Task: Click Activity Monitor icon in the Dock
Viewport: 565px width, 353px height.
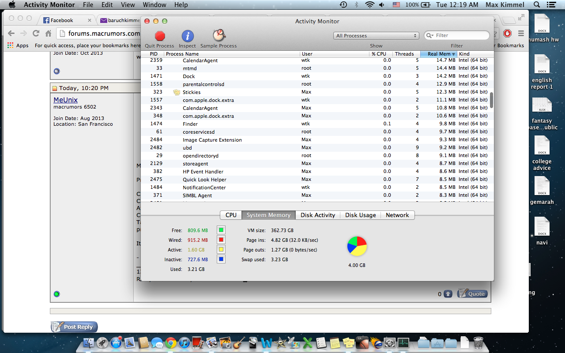Action: [403, 342]
